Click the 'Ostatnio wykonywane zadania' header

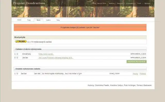click(80, 69)
